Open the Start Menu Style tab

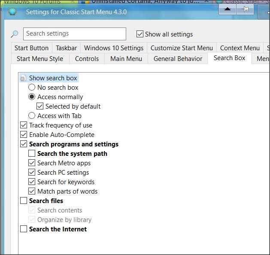(40, 59)
